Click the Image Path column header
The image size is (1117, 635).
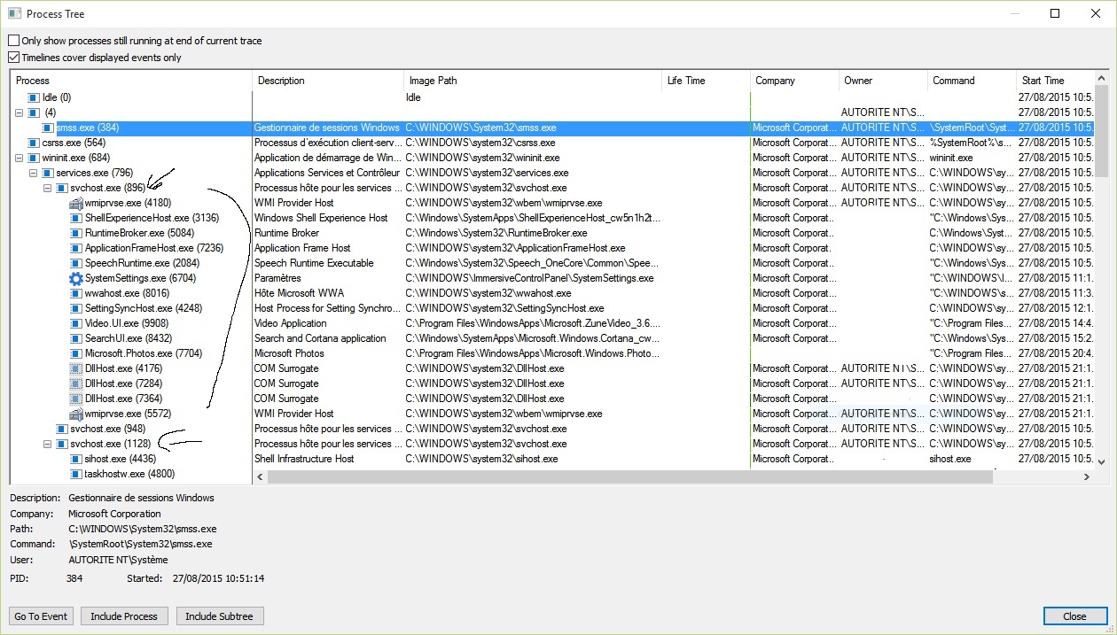tap(533, 81)
